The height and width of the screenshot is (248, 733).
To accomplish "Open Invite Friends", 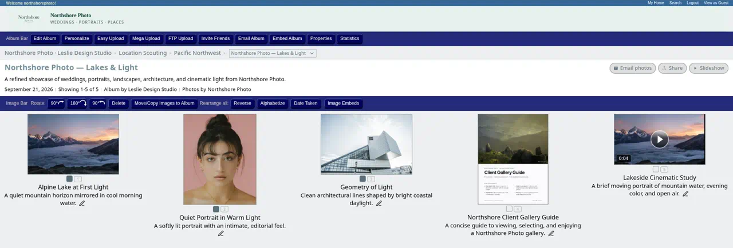I will [x=215, y=39].
